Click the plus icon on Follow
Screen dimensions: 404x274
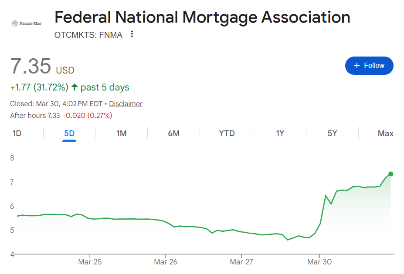[357, 66]
